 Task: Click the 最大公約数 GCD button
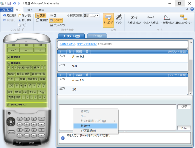39,74
